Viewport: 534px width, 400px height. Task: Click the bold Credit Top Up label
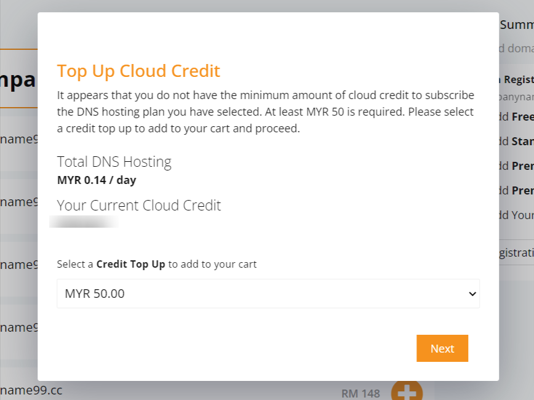(130, 264)
